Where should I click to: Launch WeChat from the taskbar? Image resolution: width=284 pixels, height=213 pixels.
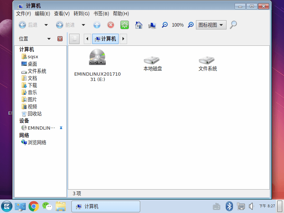47,206
